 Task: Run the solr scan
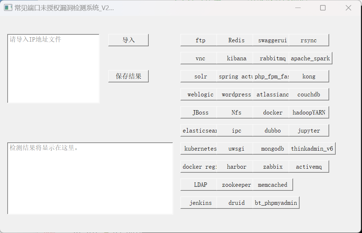[x=199, y=76]
